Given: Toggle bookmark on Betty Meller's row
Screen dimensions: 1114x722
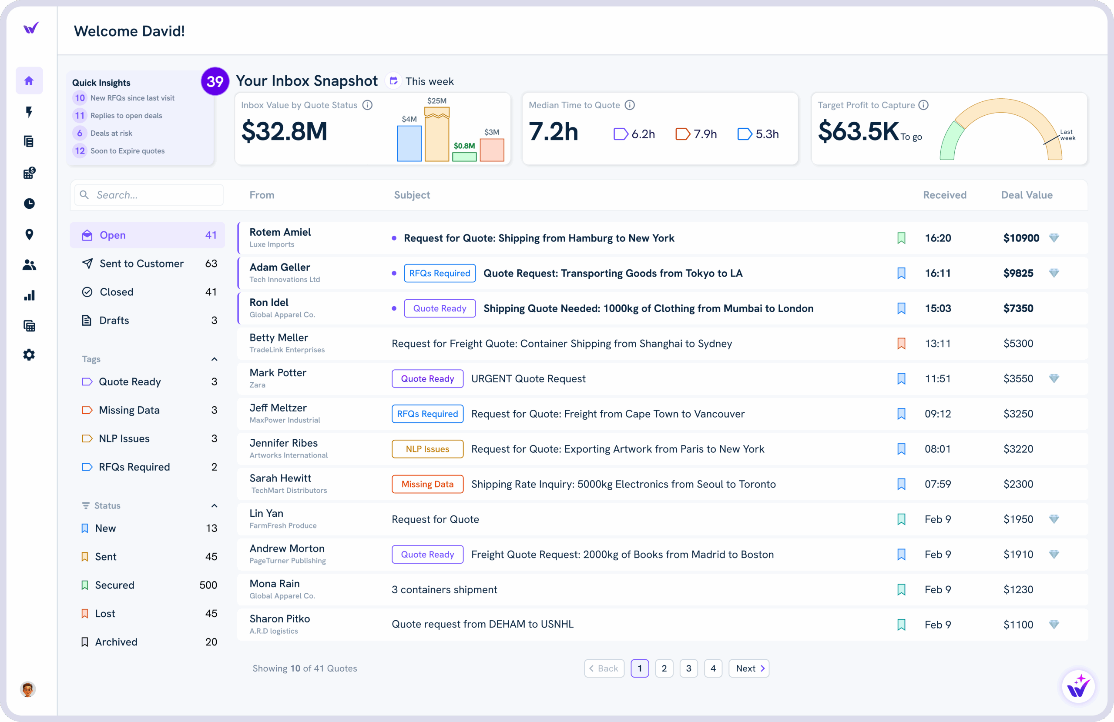Looking at the screenshot, I should [901, 344].
